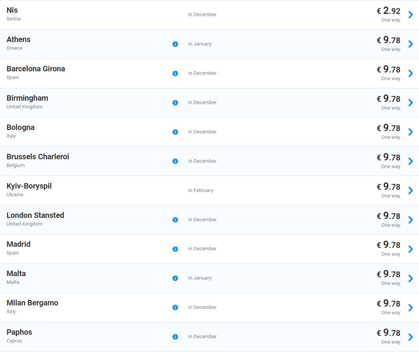Click the "in February" text for Kyiv-Boryspil
The image size is (419, 354).
tap(201, 190)
